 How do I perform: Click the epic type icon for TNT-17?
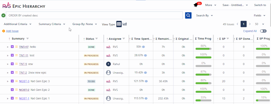coord(12,47)
